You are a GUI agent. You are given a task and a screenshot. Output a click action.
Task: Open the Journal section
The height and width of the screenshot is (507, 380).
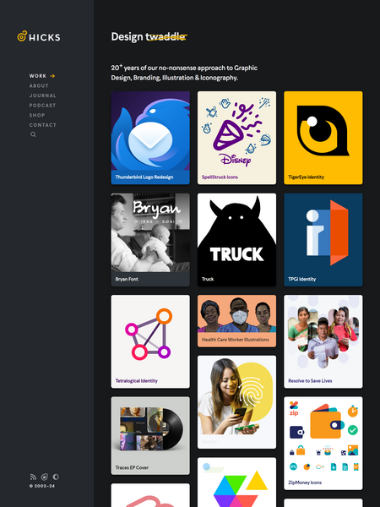pos(43,95)
